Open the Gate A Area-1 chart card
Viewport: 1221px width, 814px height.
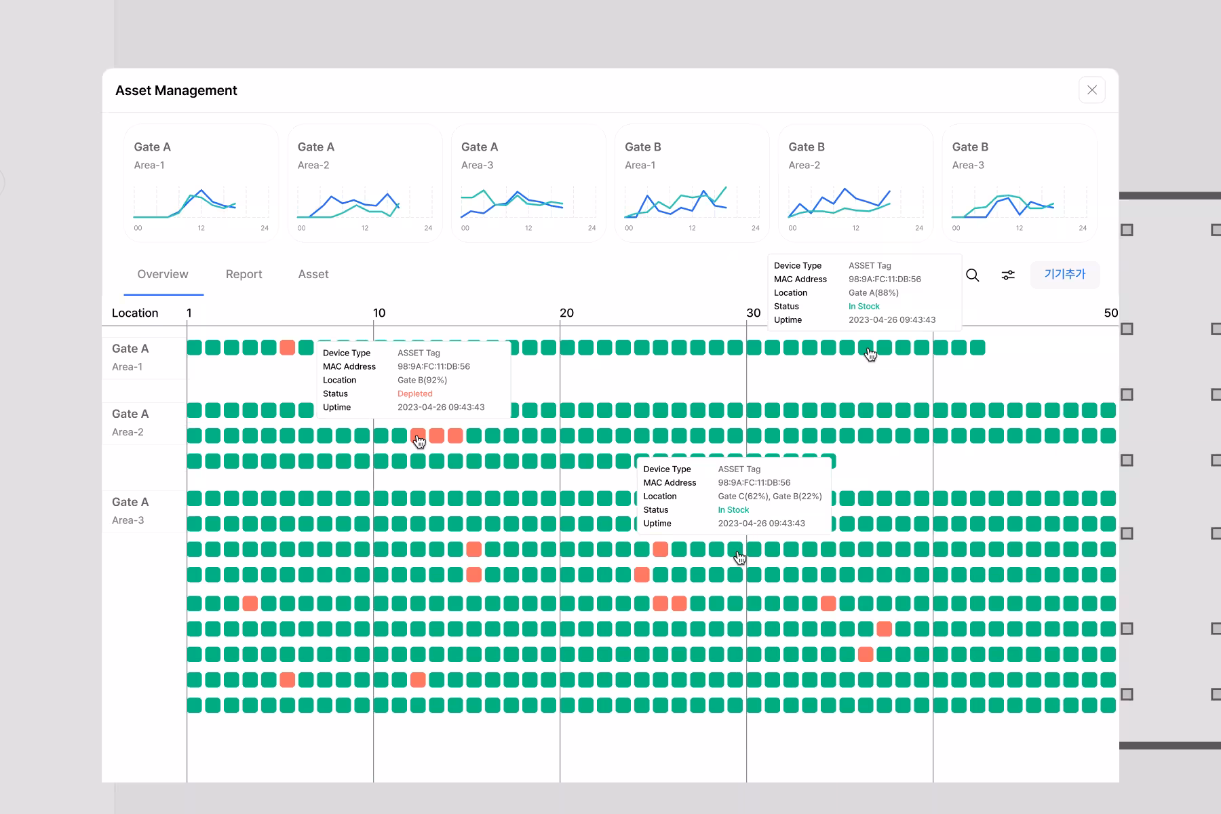[201, 183]
